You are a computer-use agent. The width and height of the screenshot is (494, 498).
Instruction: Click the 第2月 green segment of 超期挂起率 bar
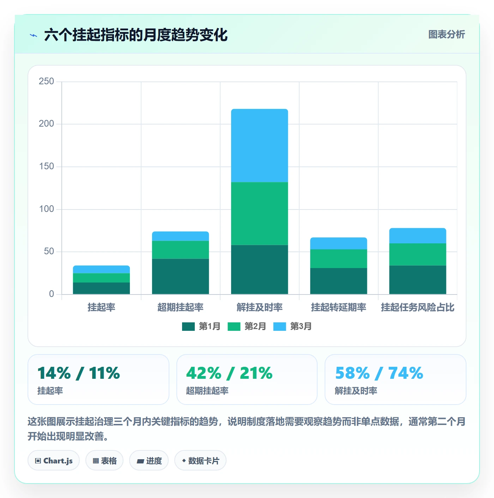[x=181, y=250]
